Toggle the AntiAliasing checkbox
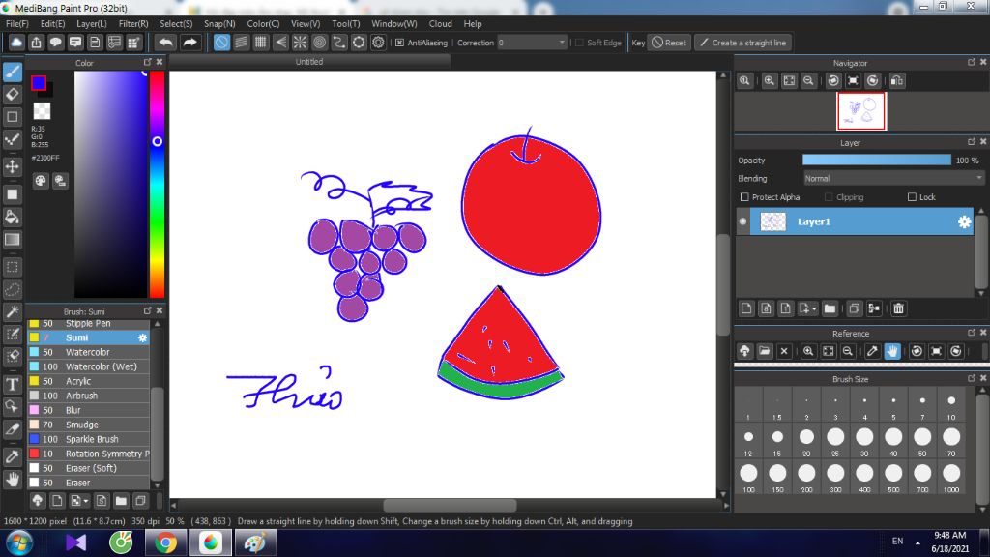This screenshot has height=557, width=990. click(399, 43)
